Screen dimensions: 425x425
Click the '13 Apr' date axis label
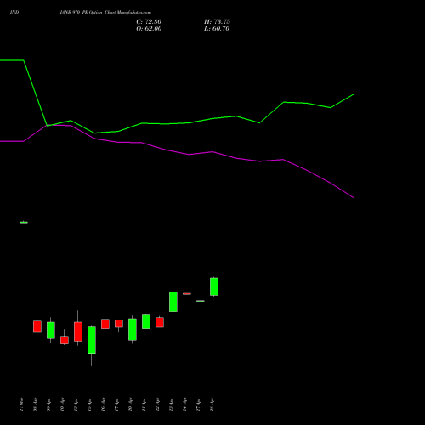(76, 405)
